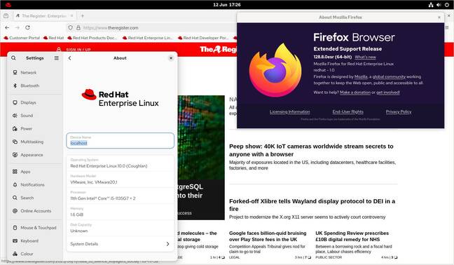
Task: Click the Disk Capacity Unknown row
Action: click(121, 228)
